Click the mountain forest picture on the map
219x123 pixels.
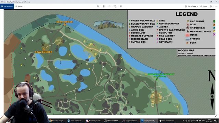click(x=109, y=25)
